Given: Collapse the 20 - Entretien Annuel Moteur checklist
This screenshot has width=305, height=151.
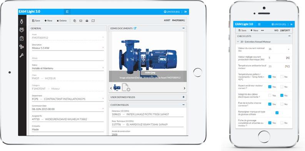Looking at the screenshot, I should click(x=238, y=42).
